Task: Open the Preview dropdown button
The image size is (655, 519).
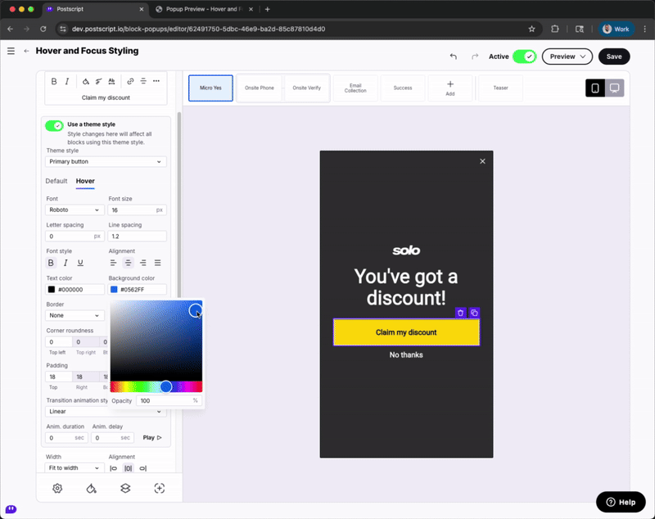Action: pos(567,56)
